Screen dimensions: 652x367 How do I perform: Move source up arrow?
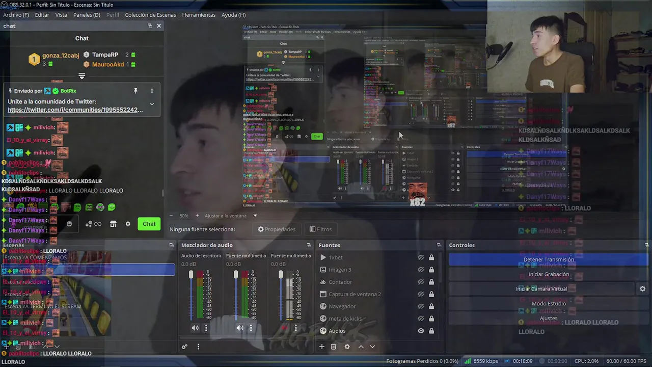(x=361, y=347)
